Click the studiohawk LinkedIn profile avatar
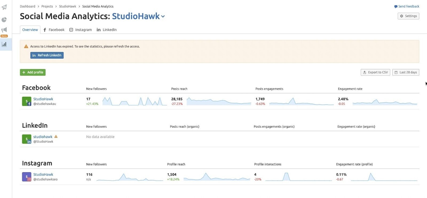 [x=27, y=139]
